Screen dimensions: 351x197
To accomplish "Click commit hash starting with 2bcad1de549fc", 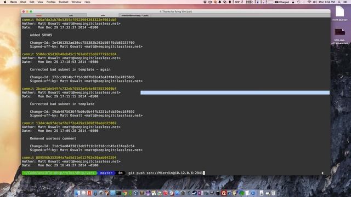I will click(76, 89).
